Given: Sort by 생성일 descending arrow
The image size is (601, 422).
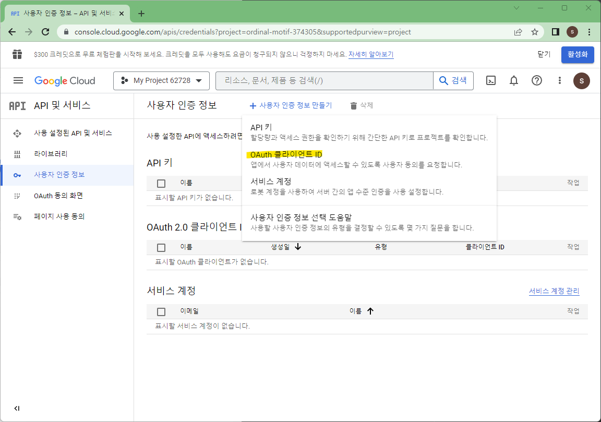Looking at the screenshot, I should tap(298, 247).
